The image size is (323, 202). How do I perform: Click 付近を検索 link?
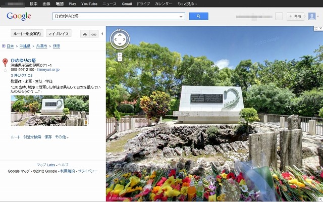pos(32,137)
